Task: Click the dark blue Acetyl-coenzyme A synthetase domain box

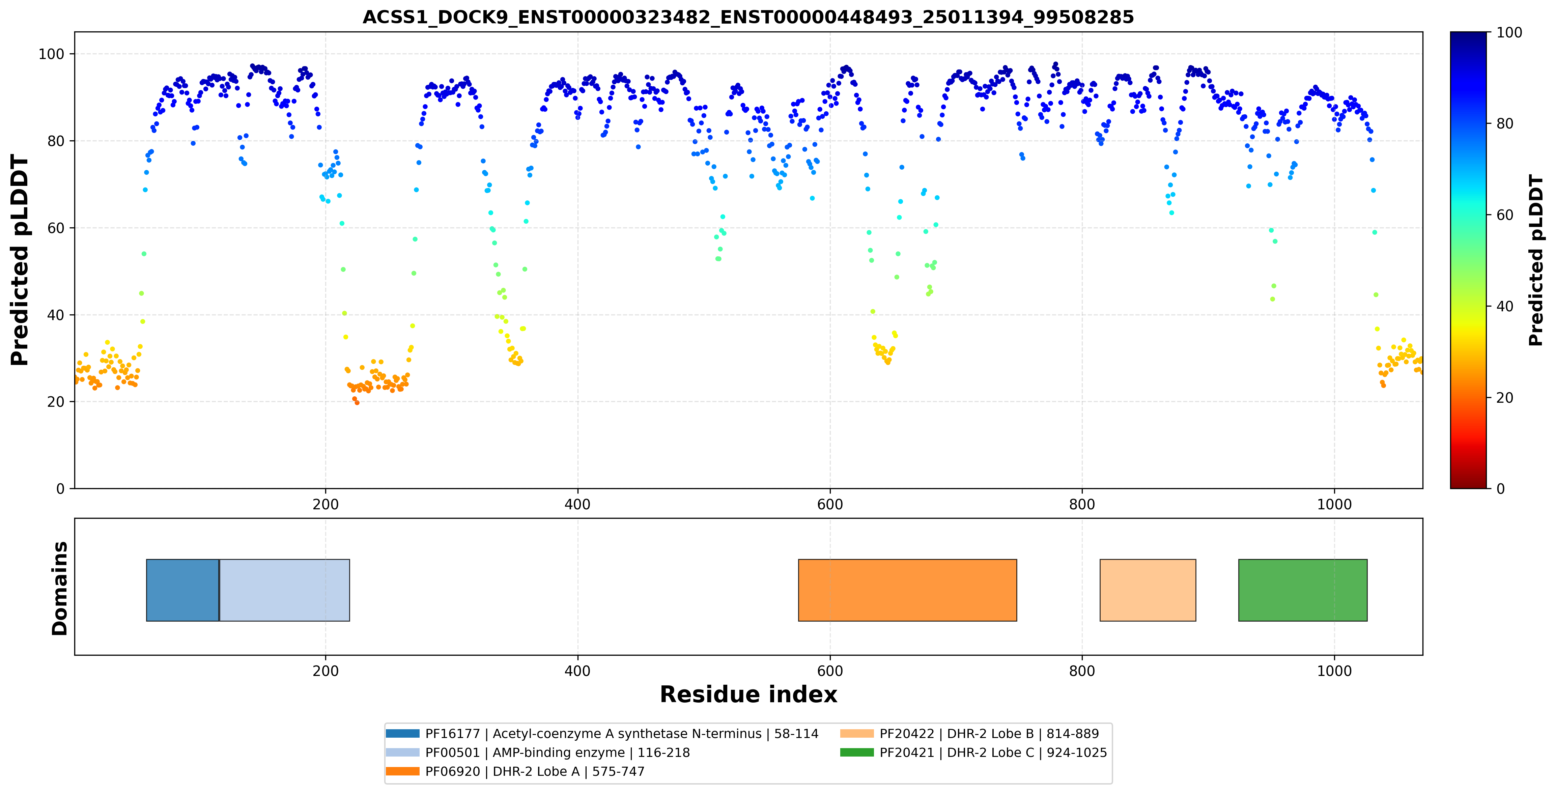Action: coord(182,590)
